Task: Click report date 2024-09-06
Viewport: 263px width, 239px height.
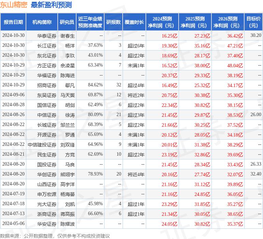Action: [13, 95]
